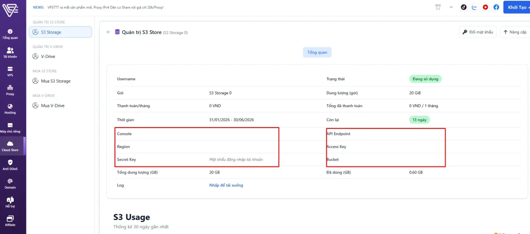
Task: Go to Cloud Store in sidebar
Action: [10, 146]
